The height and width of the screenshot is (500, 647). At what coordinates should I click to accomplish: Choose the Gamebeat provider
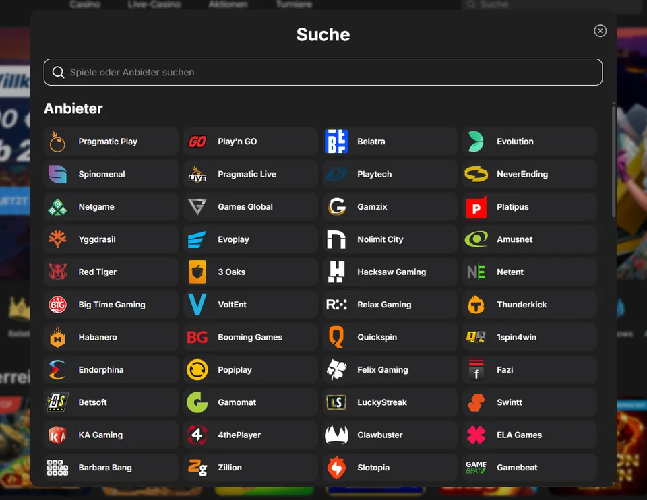[x=530, y=468]
